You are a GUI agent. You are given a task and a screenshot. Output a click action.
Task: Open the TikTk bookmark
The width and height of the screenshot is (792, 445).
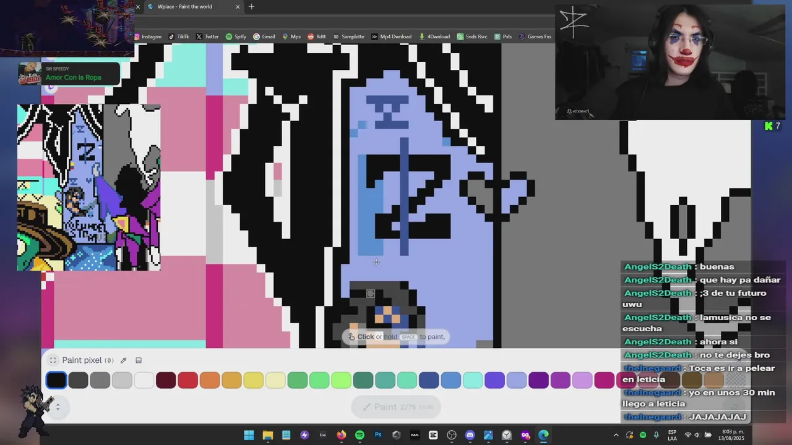coord(178,36)
